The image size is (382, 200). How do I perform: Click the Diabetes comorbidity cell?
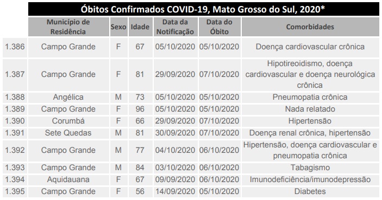tap(310, 191)
